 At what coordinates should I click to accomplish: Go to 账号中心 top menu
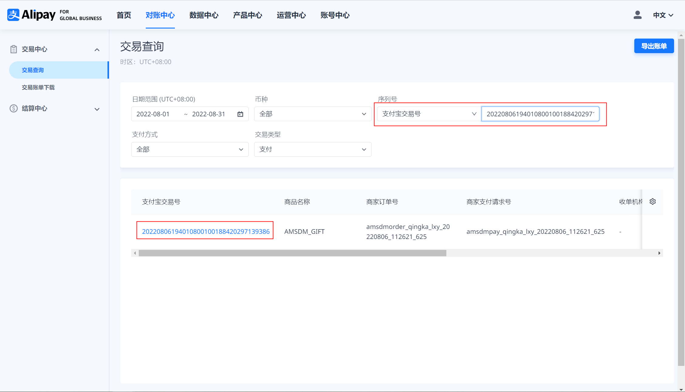coord(335,15)
